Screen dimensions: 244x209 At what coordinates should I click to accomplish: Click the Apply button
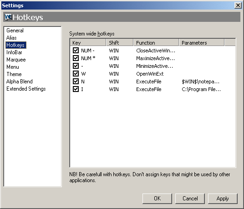(x=223, y=199)
